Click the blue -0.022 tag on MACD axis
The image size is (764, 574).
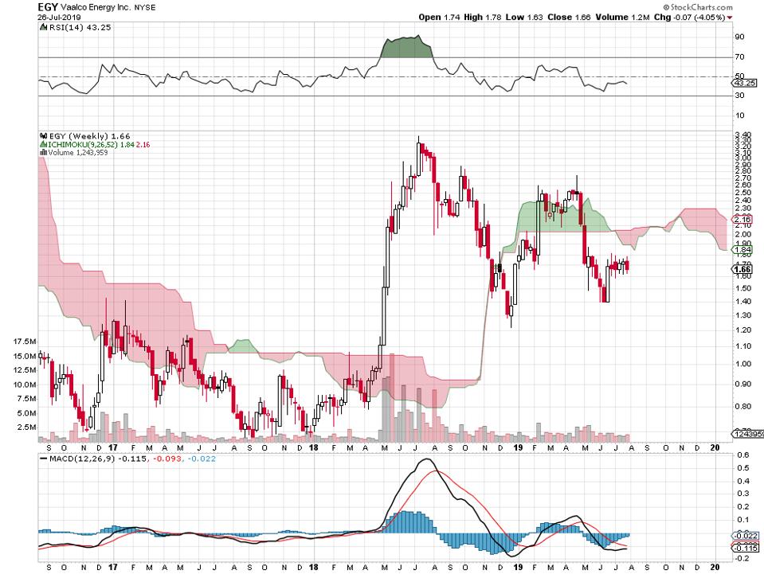[746, 536]
